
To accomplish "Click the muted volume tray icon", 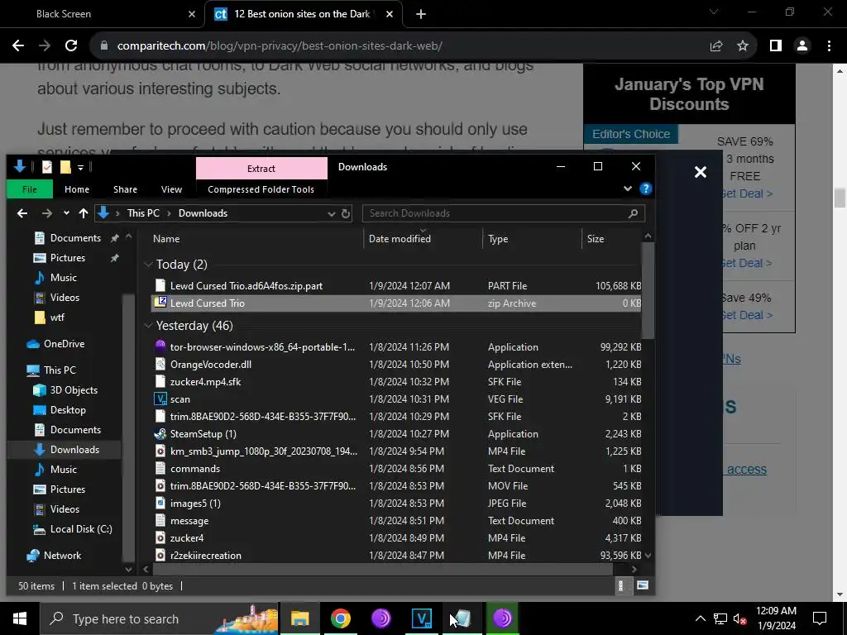I will click(739, 618).
